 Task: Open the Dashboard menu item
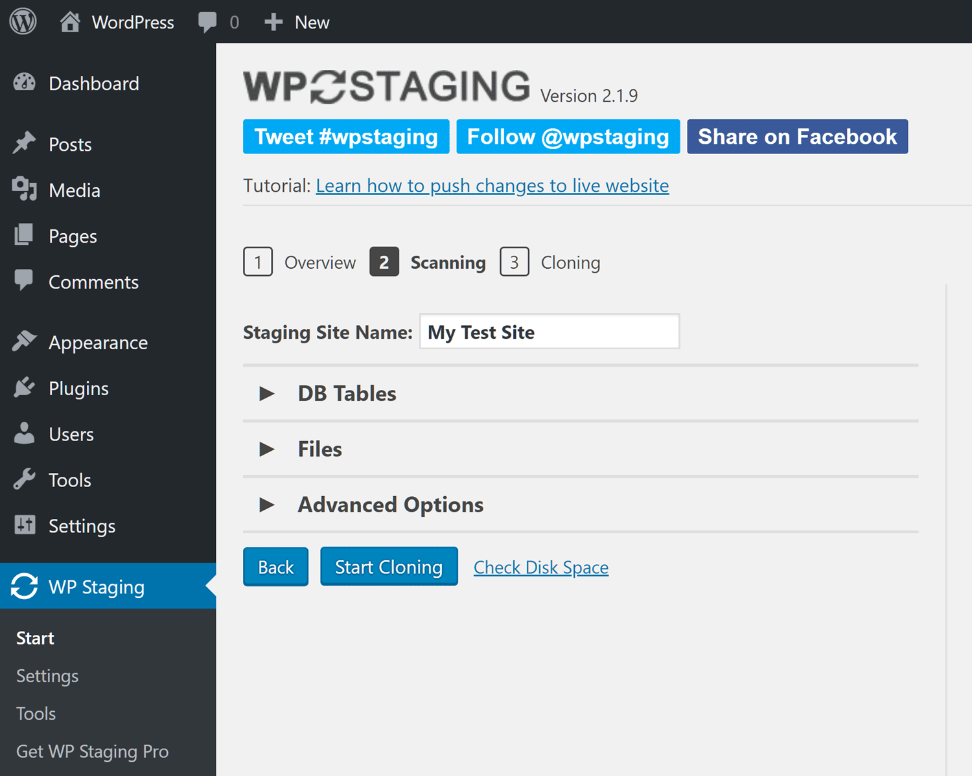[94, 84]
